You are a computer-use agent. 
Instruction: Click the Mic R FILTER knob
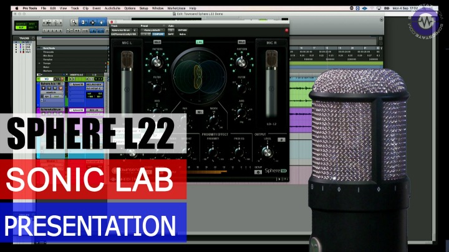coord(242,88)
